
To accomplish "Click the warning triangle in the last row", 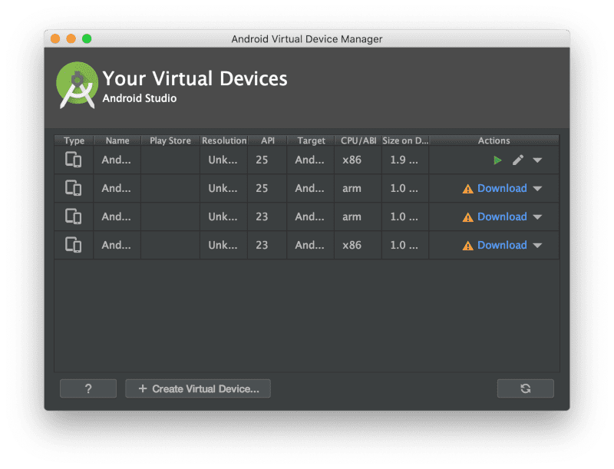I will (x=467, y=245).
